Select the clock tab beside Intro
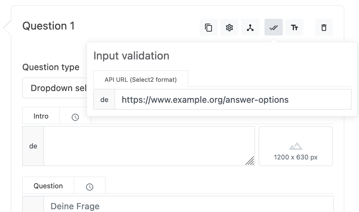The width and height of the screenshot is (359, 212). click(75, 117)
